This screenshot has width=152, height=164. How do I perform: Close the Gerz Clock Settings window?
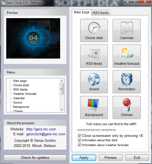tap(145, 2)
